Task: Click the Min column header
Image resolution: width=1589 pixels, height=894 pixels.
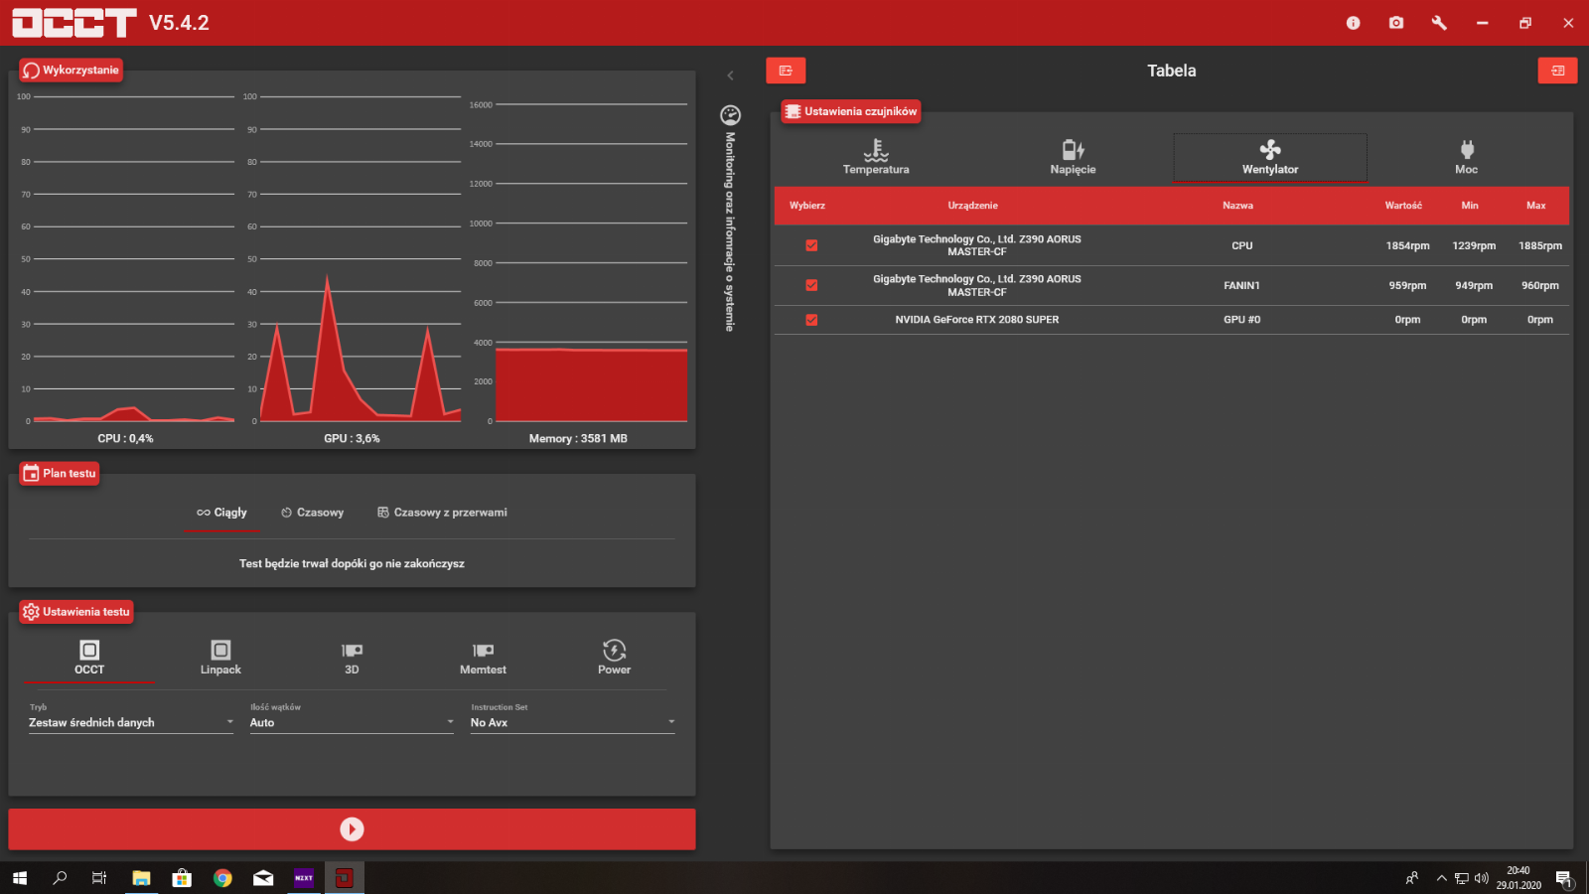Action: pyautogui.click(x=1470, y=206)
